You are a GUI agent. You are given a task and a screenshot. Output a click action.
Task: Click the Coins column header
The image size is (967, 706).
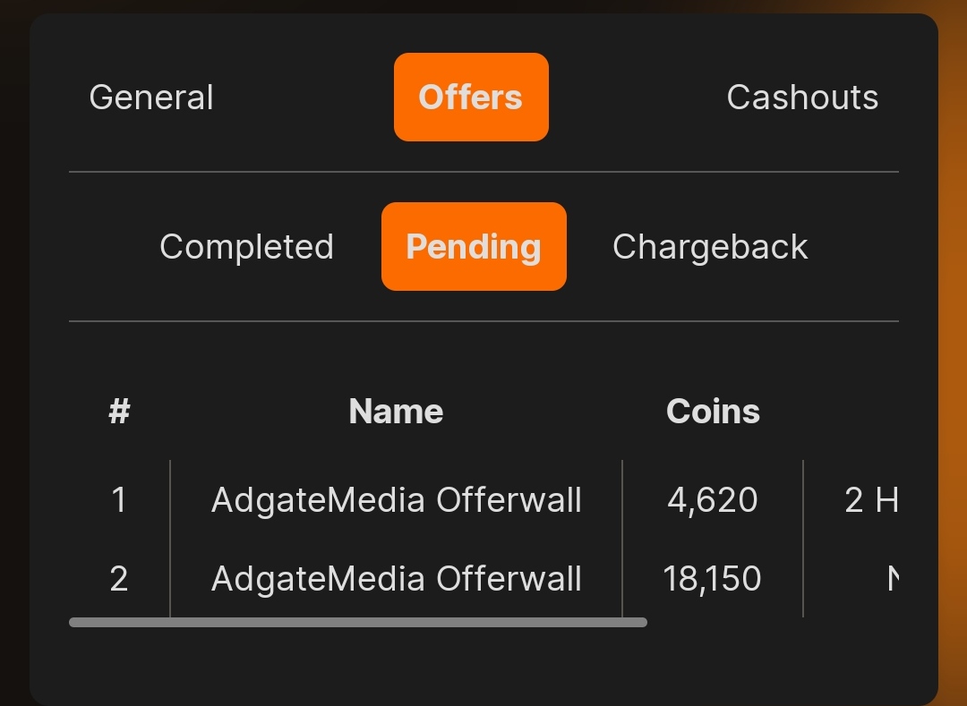pyautogui.click(x=713, y=412)
